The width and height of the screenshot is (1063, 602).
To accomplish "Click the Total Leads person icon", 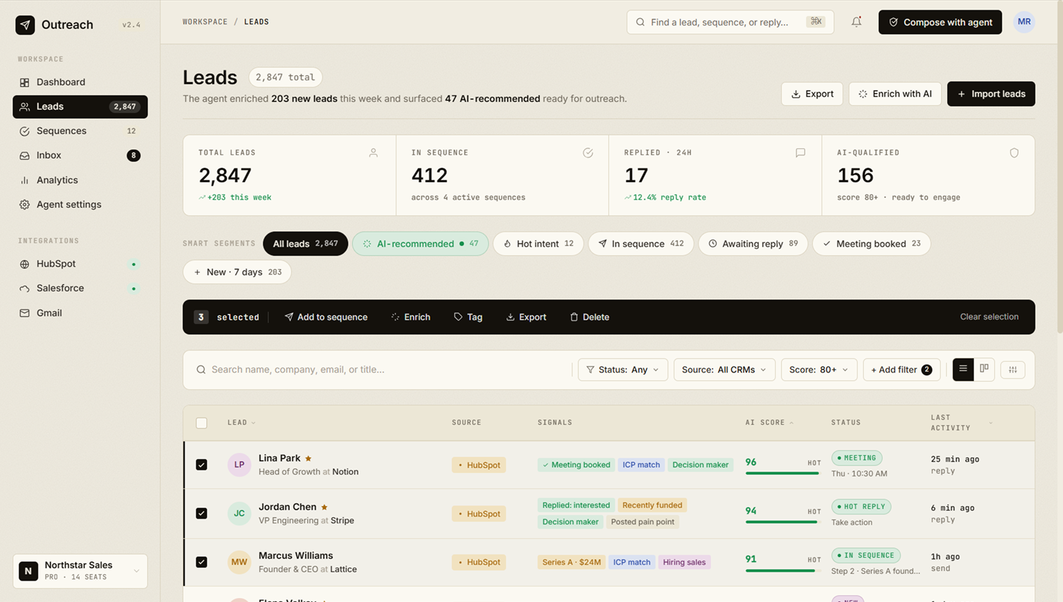I will [x=373, y=153].
